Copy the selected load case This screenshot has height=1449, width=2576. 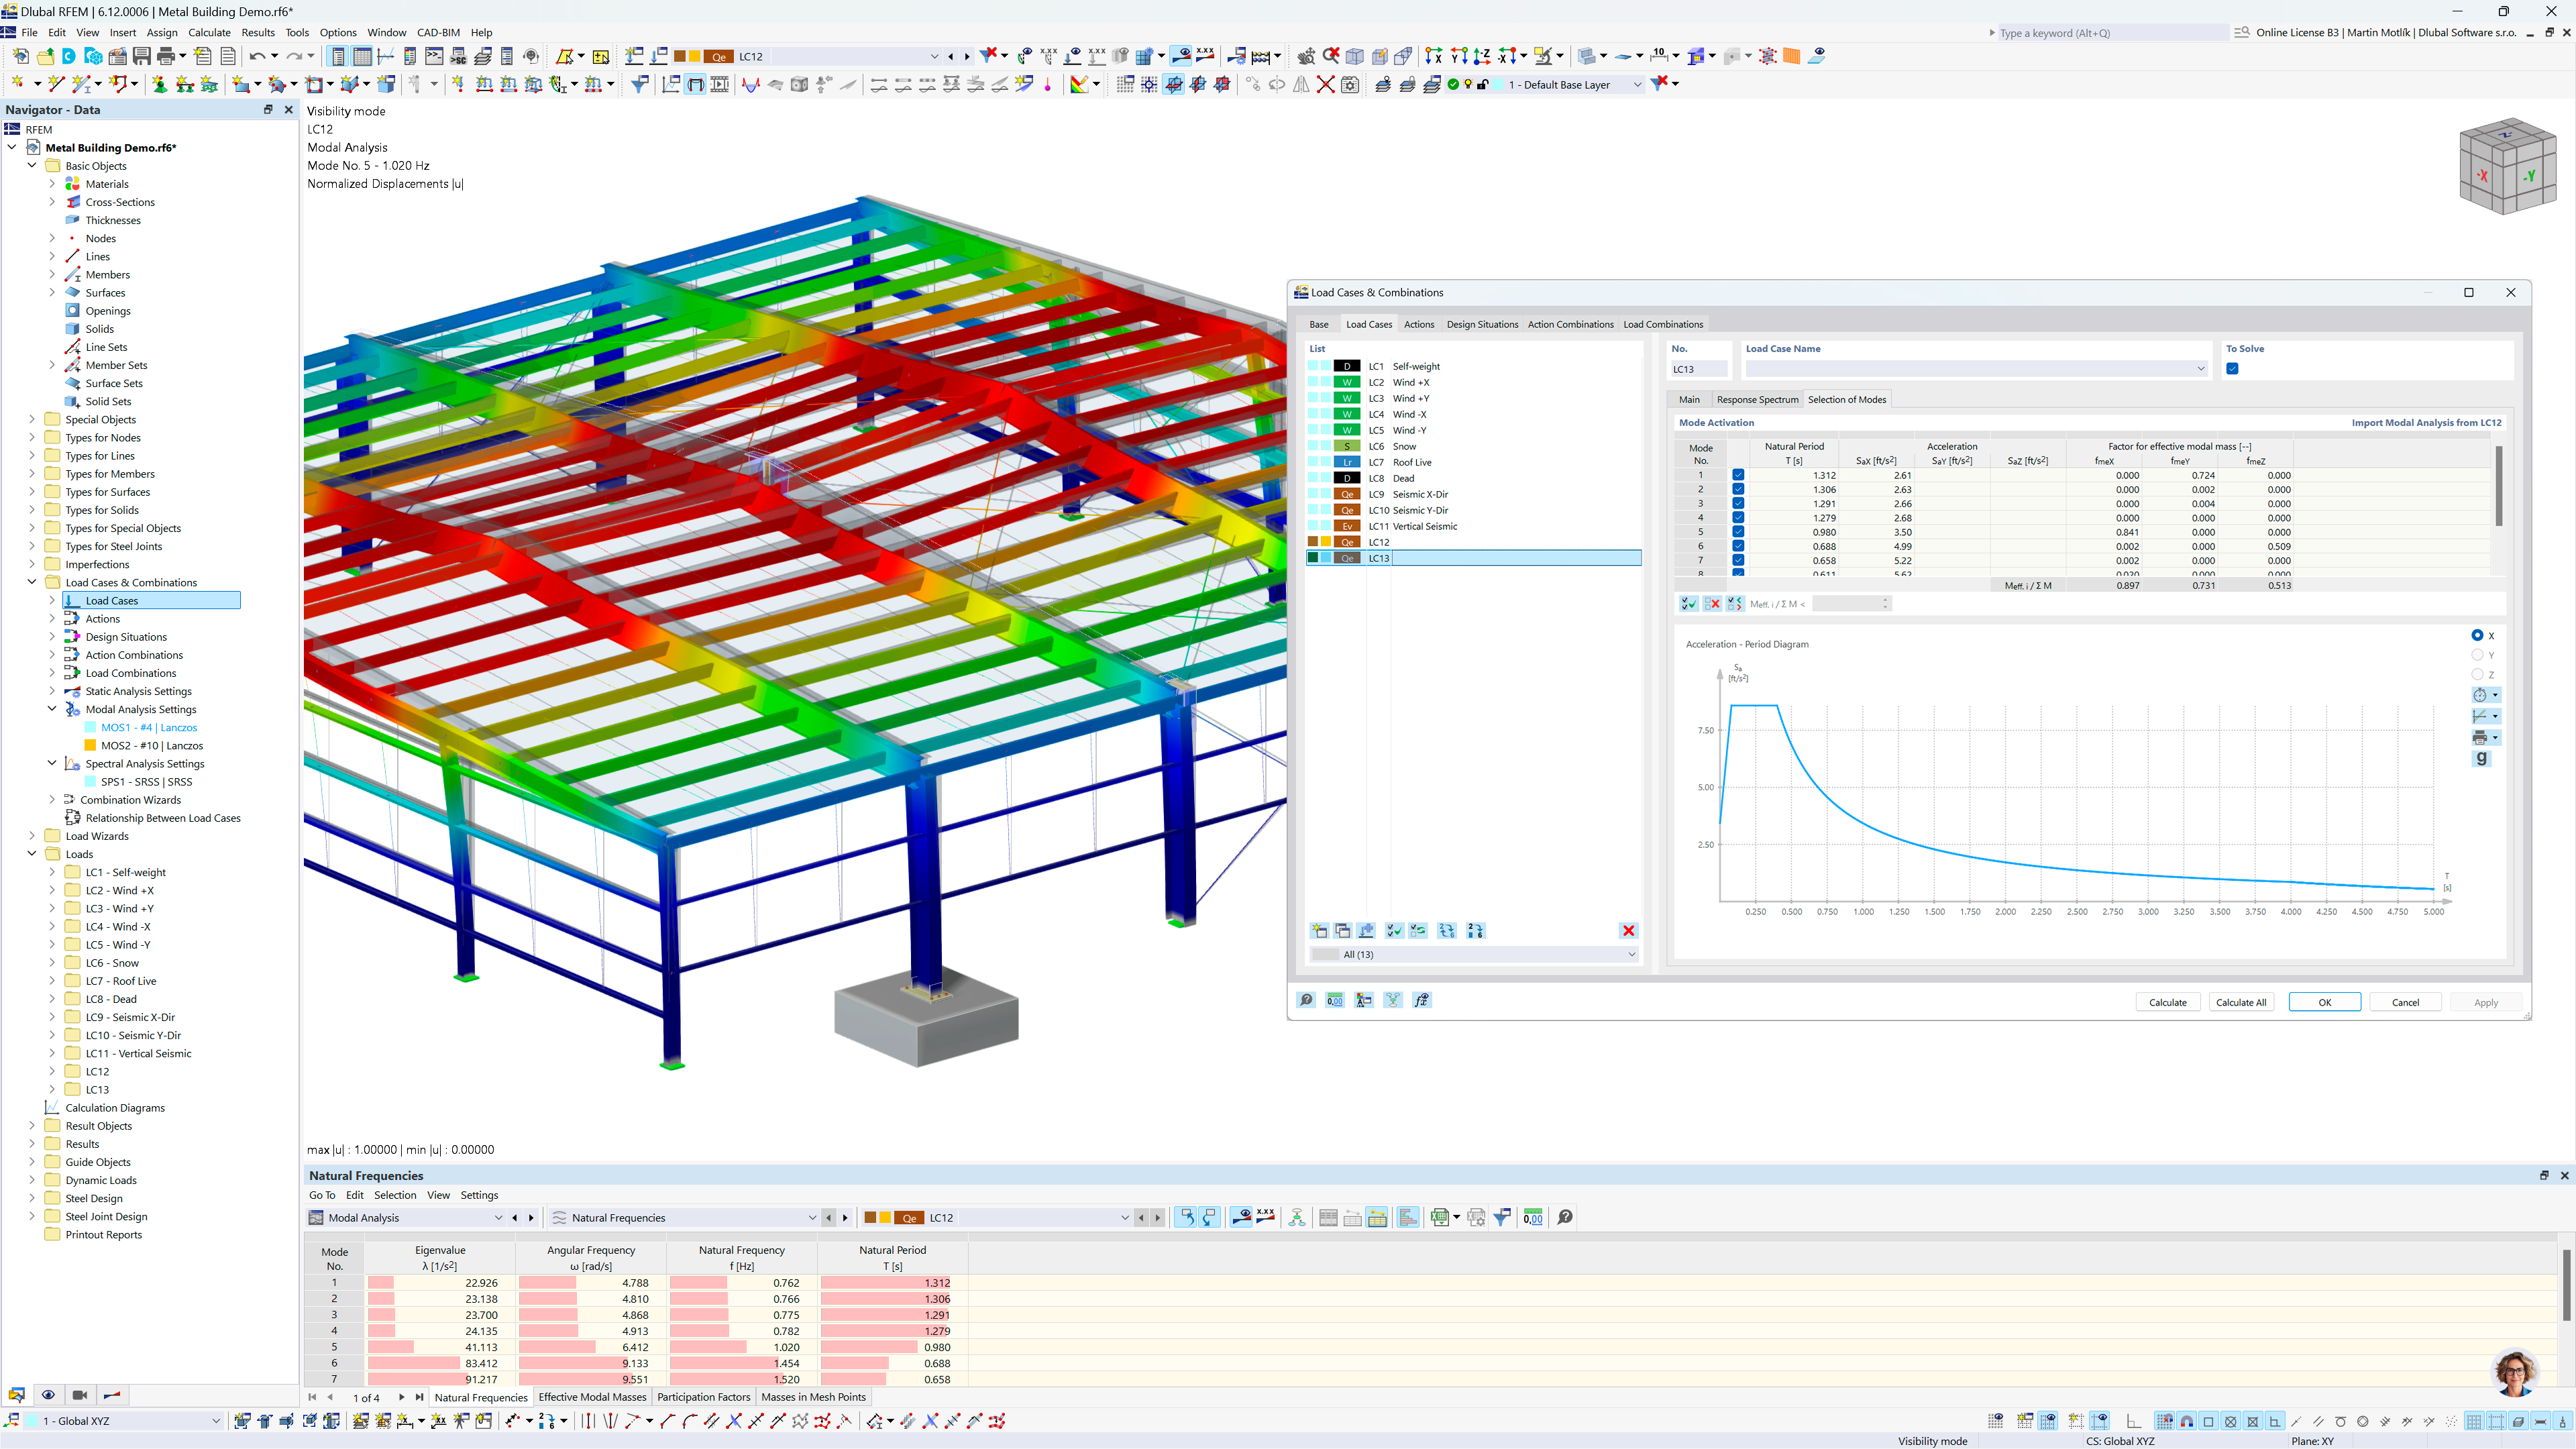(x=1343, y=931)
